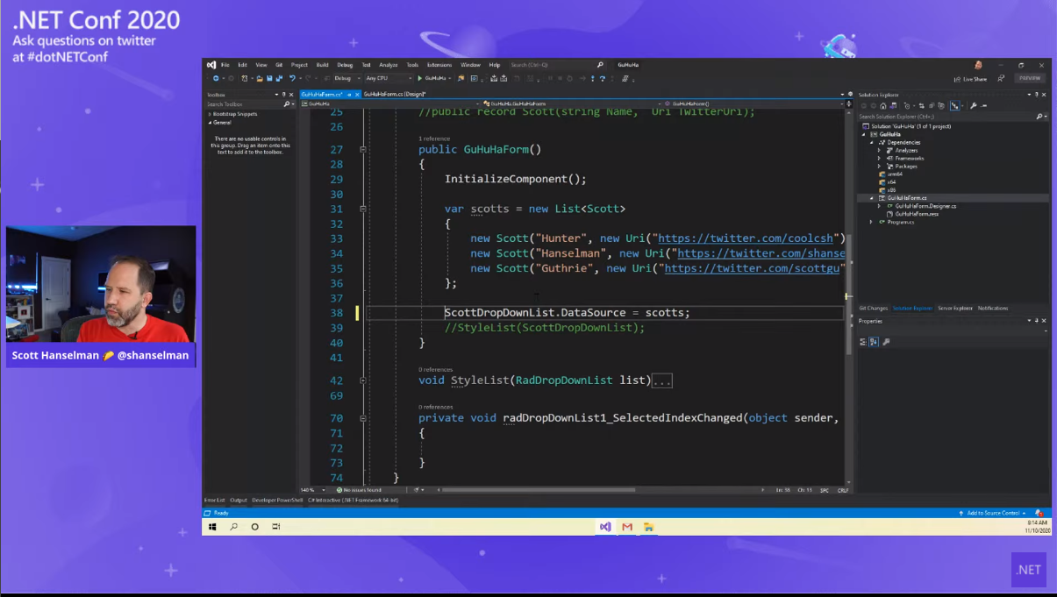
Task: Click the Windows Start button
Action: point(212,527)
